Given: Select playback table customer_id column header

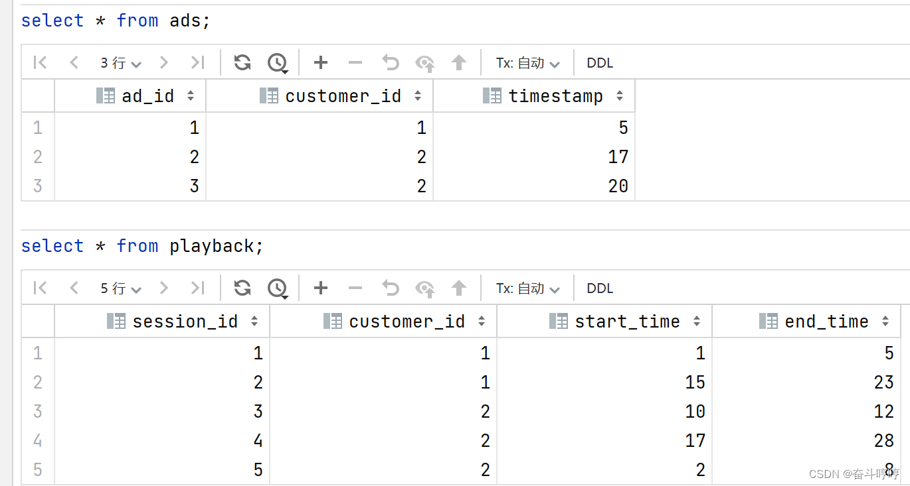Looking at the screenshot, I should [383, 322].
